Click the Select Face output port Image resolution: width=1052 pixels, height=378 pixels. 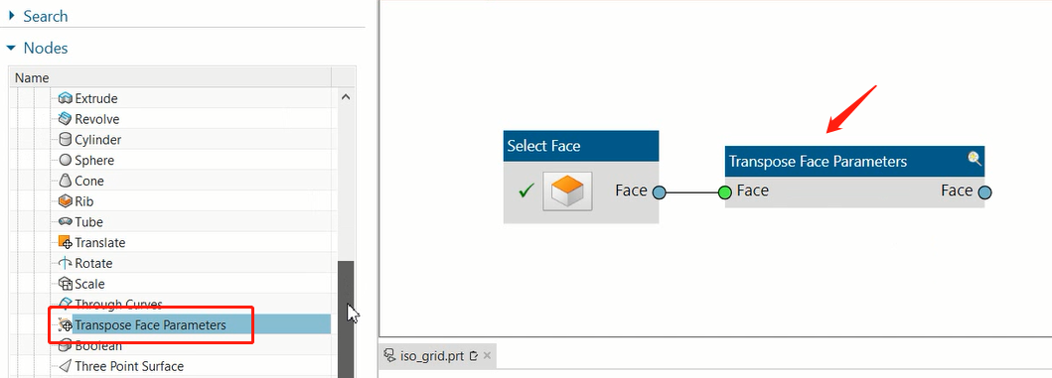click(659, 192)
